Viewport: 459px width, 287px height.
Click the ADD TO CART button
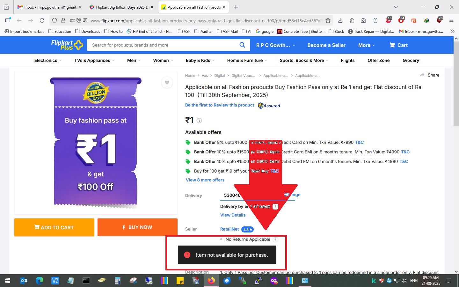[x=54, y=227]
